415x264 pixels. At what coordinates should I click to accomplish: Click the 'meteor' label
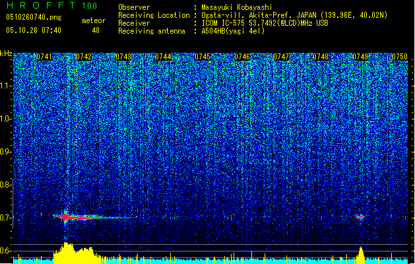(94, 20)
